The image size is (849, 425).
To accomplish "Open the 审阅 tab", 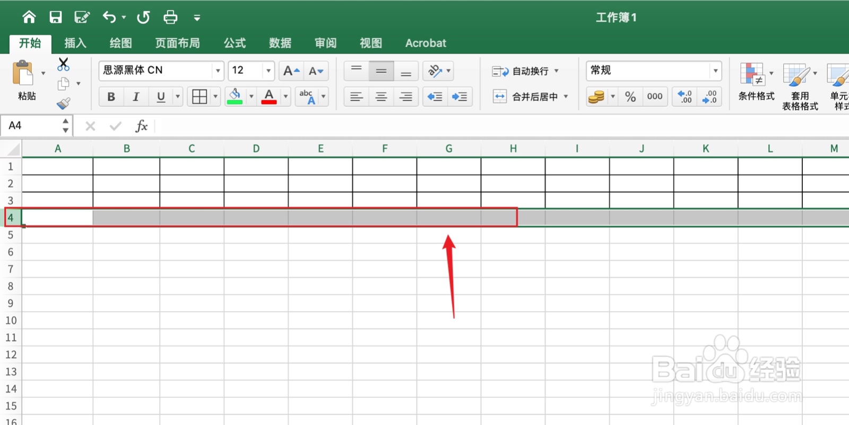I will point(325,43).
